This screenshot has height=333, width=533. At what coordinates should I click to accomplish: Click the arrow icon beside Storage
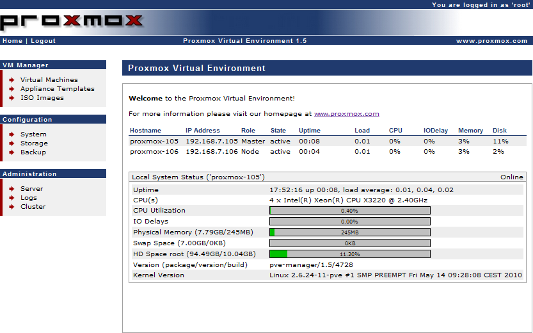(x=12, y=143)
